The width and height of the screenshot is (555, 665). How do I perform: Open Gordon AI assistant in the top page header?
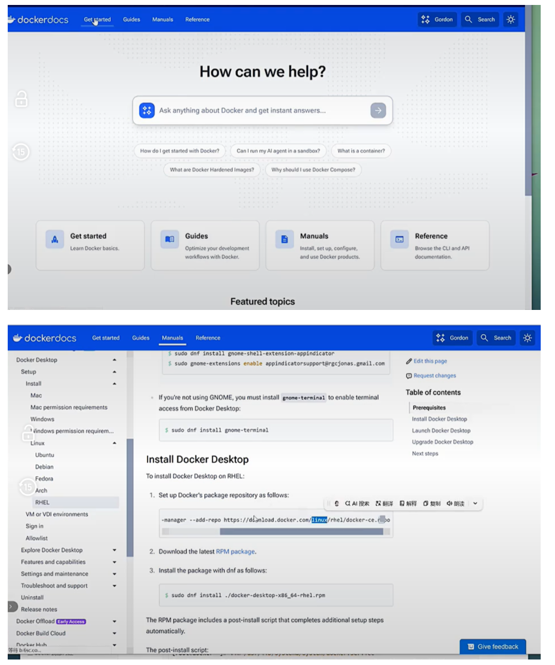pos(437,19)
